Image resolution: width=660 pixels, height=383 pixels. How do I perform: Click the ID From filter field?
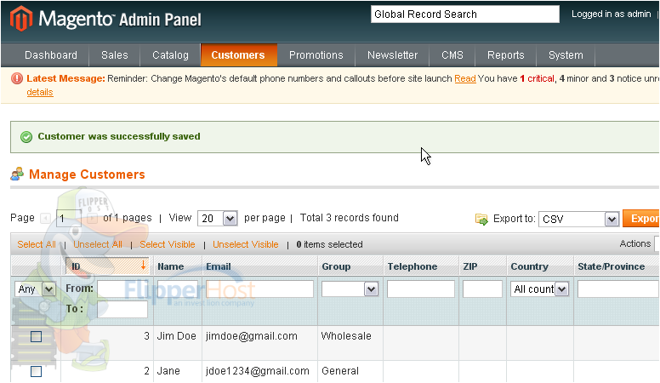(122, 289)
